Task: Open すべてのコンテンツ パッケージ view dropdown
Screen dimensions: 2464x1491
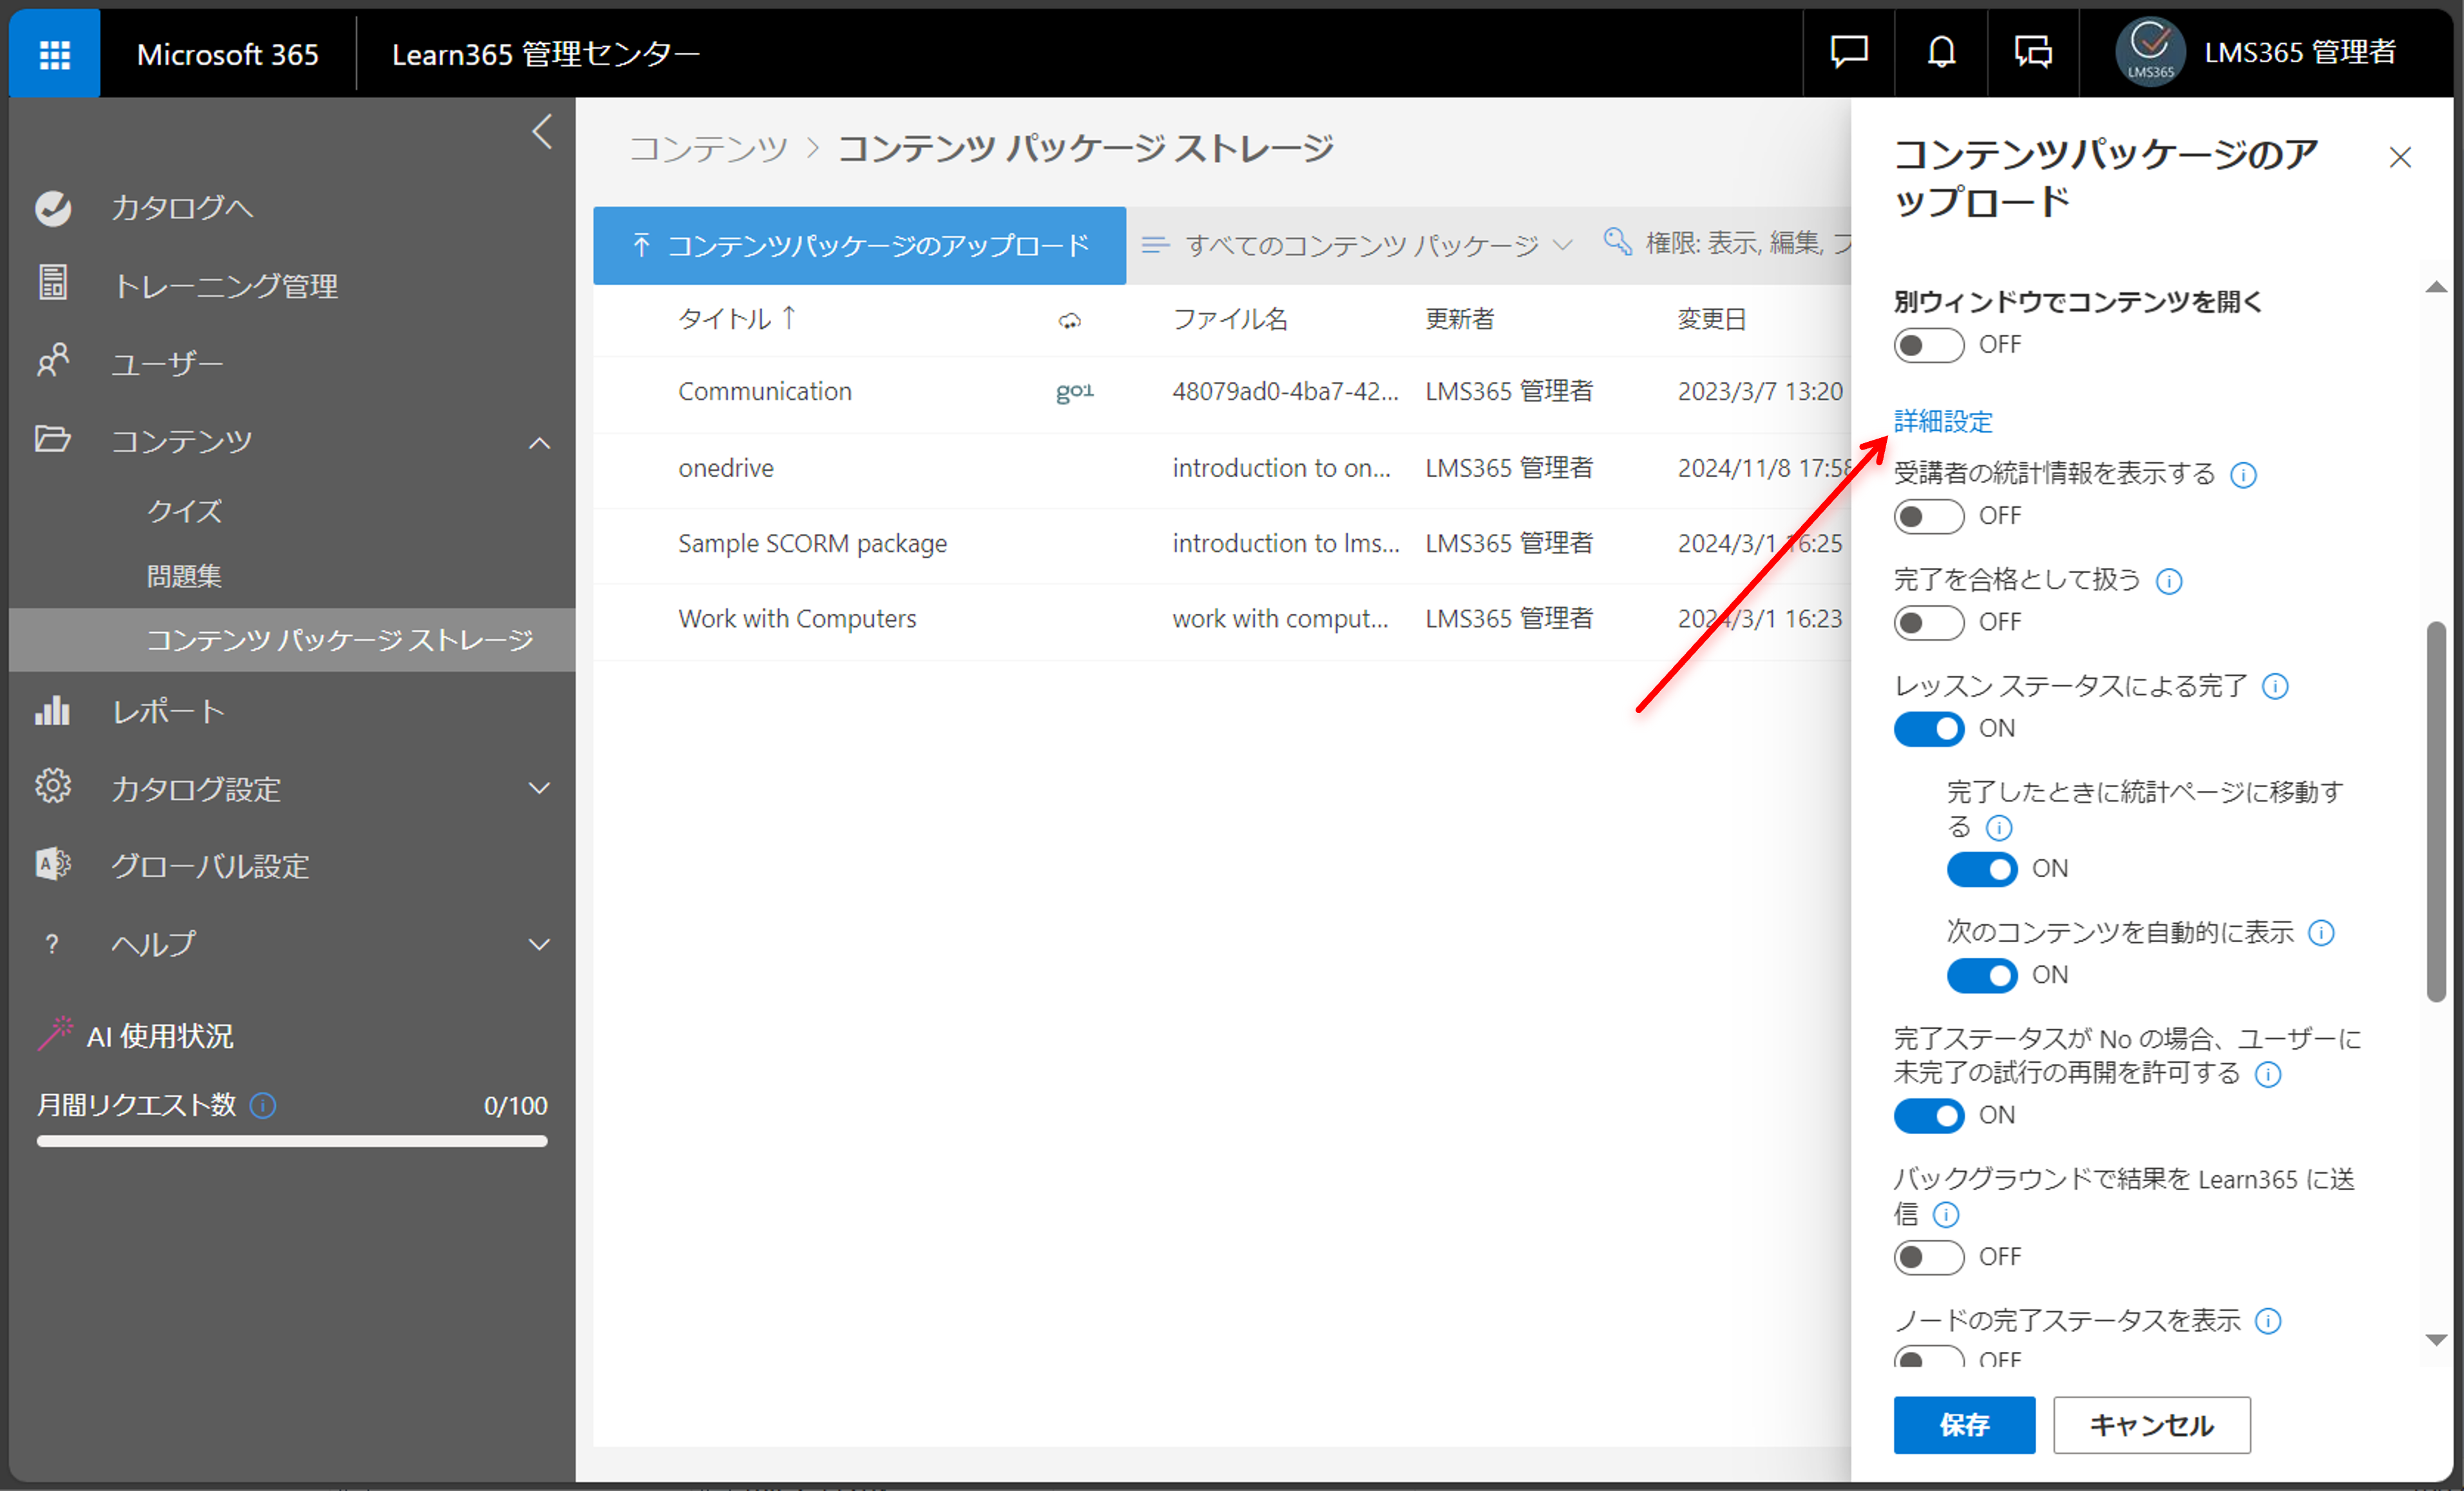Action: click(x=1358, y=245)
